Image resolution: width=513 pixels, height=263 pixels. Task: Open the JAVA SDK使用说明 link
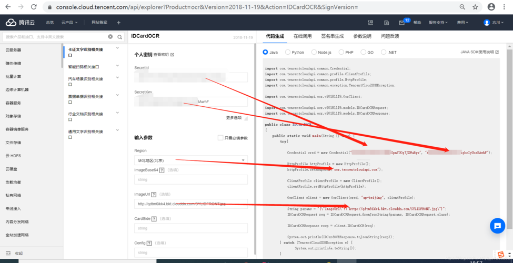480,52
